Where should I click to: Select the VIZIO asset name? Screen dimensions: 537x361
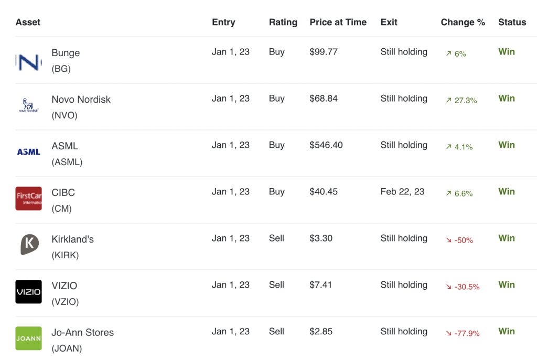tap(64, 286)
